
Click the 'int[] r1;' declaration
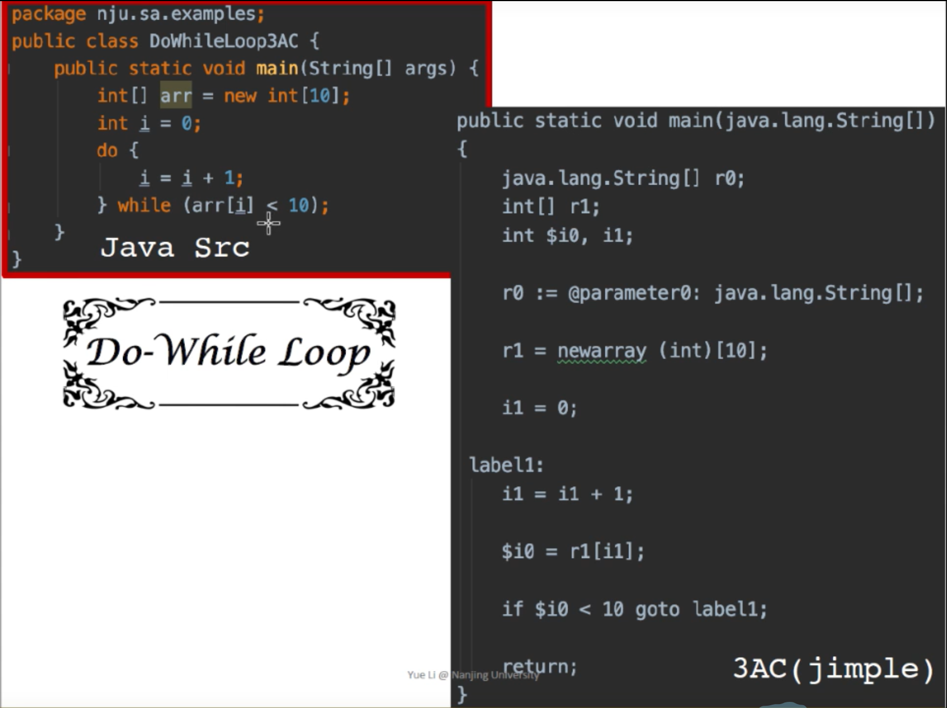(551, 207)
